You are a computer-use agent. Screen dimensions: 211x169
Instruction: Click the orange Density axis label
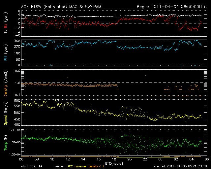click(x=6, y=83)
